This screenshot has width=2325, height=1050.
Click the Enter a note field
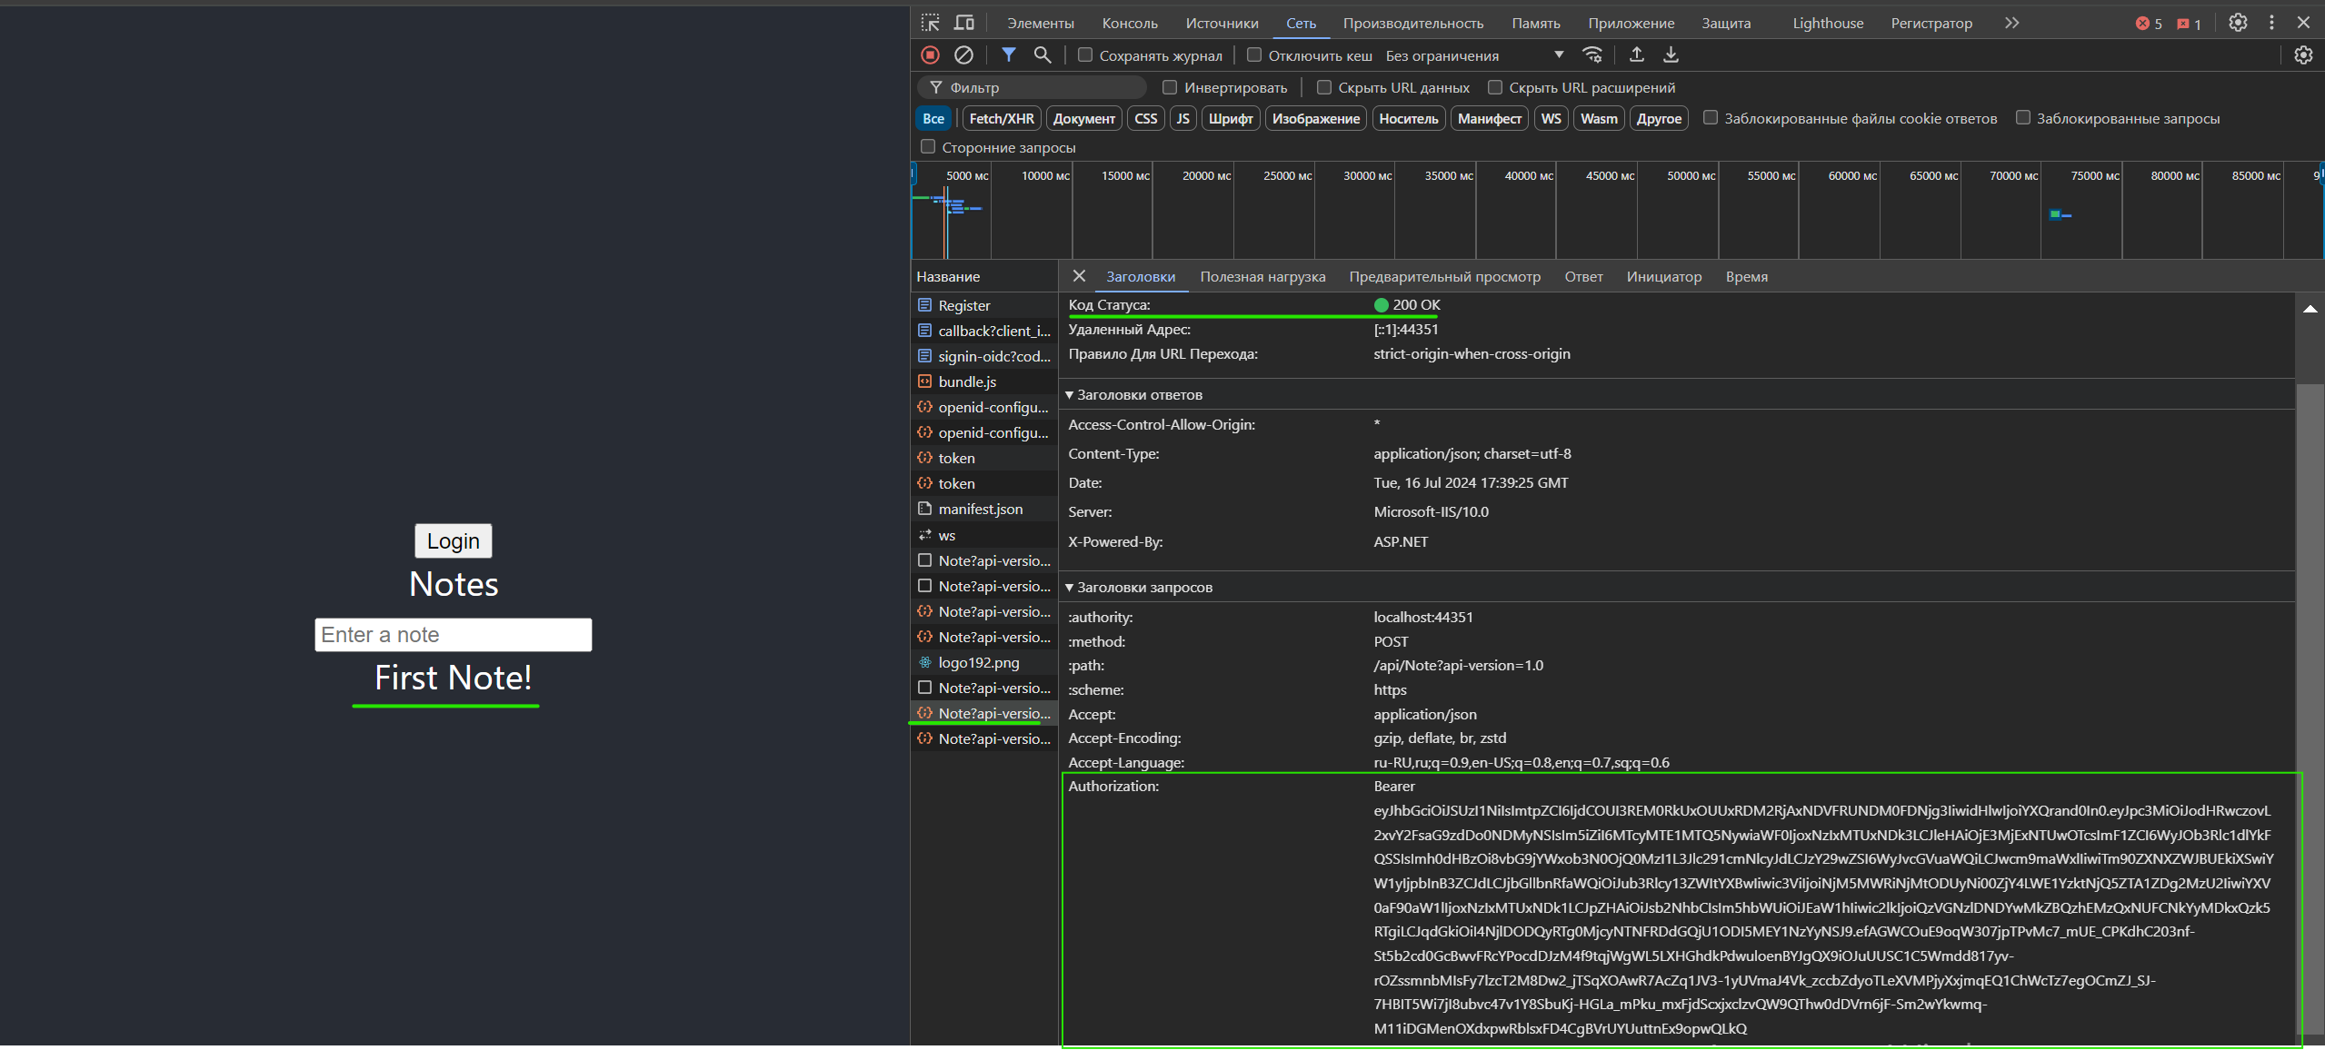[x=453, y=635]
